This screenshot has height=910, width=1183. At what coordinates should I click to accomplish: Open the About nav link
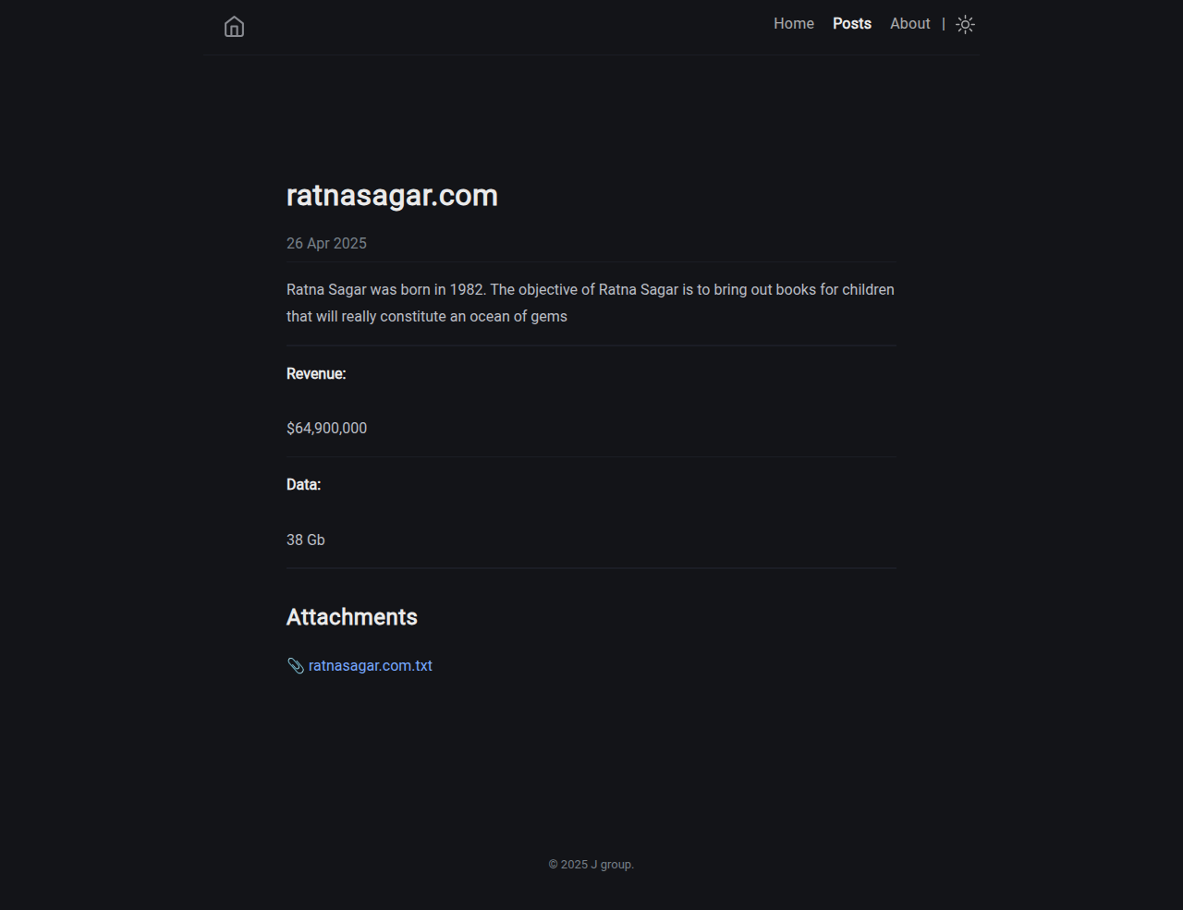[910, 24]
